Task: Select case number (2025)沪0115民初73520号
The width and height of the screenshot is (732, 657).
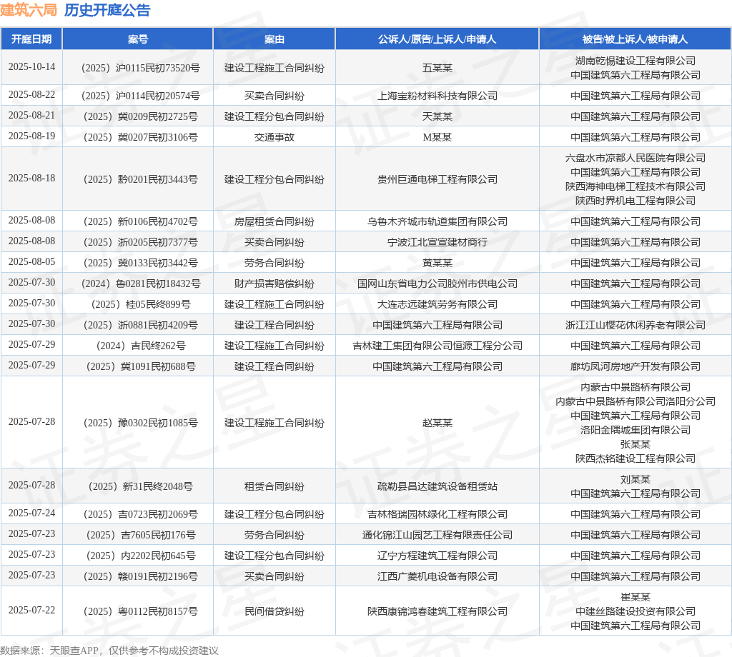Action: [x=141, y=68]
